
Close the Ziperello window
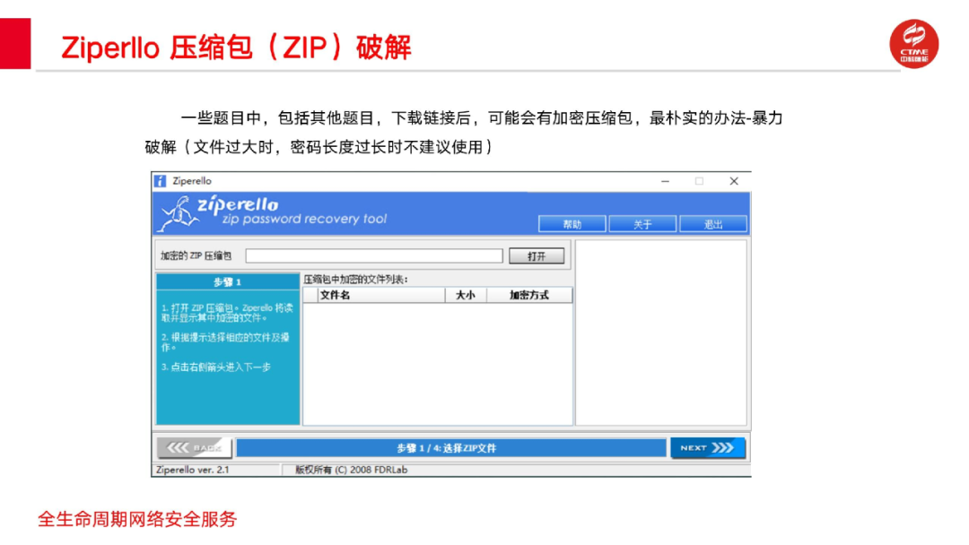pyautogui.click(x=734, y=181)
